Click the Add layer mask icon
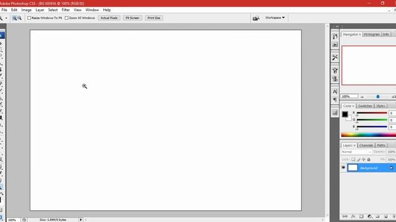 (361, 216)
